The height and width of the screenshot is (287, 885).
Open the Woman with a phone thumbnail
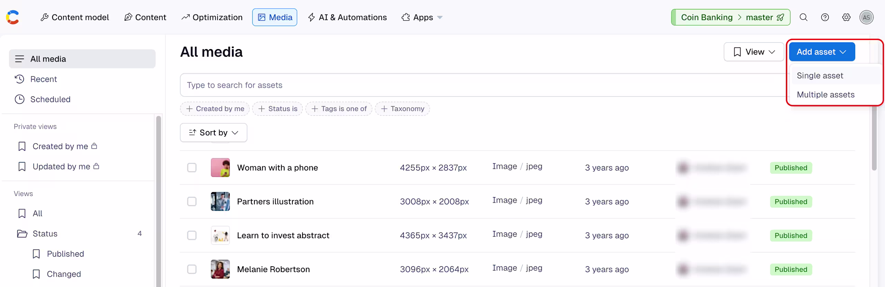(x=220, y=168)
